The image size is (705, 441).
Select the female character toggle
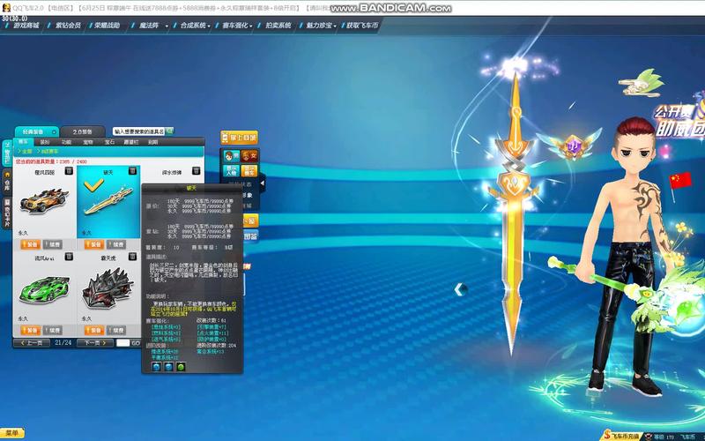click(x=249, y=156)
